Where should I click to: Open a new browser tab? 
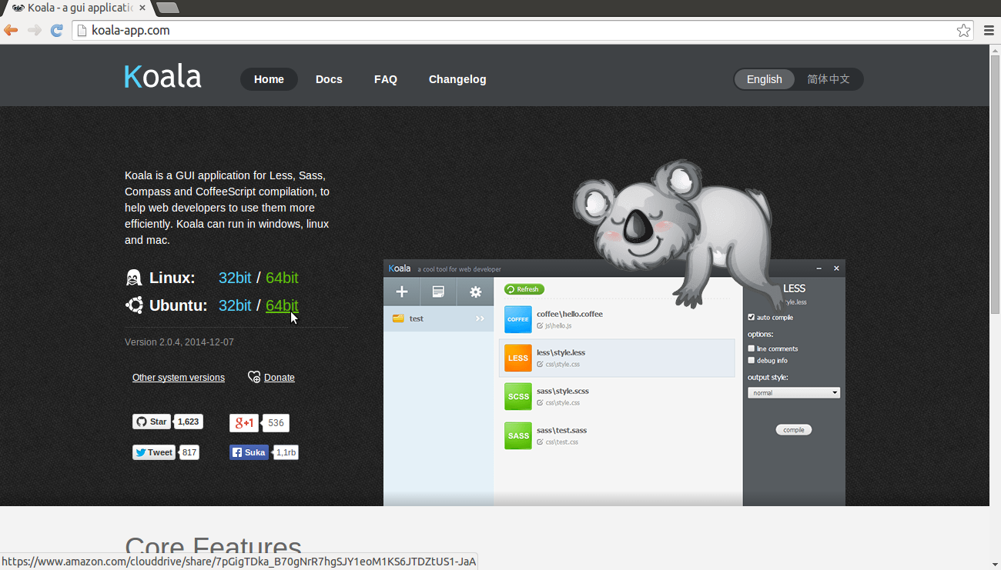[167, 8]
